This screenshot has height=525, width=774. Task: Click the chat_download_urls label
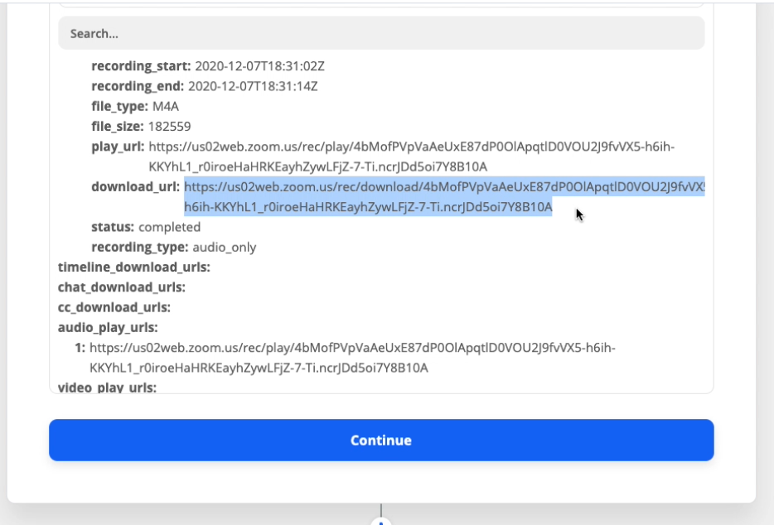122,287
